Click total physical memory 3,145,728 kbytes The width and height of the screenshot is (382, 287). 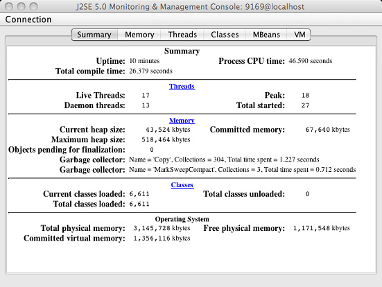162,228
